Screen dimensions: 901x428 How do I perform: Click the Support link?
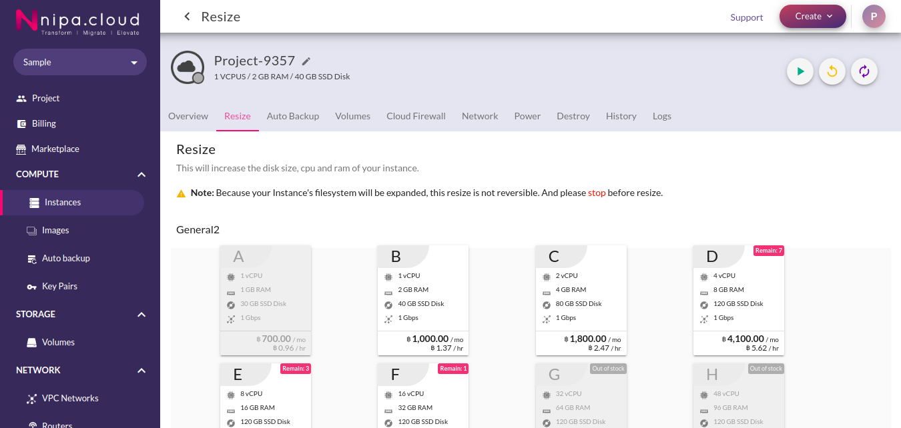click(x=747, y=17)
